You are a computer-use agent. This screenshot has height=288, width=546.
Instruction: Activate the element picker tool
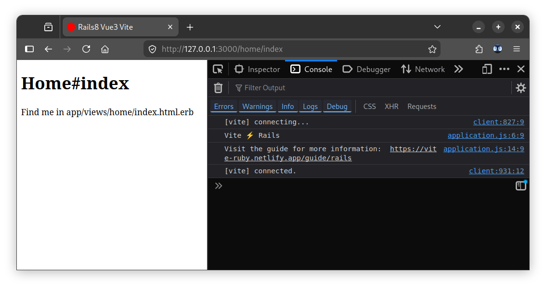pos(218,69)
